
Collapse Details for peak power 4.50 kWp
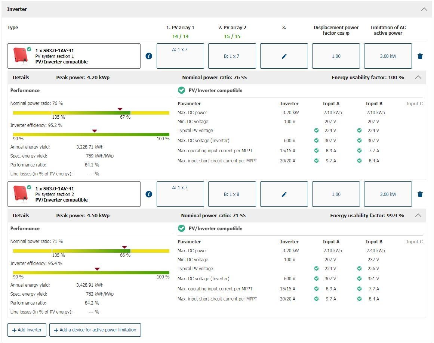(418, 215)
